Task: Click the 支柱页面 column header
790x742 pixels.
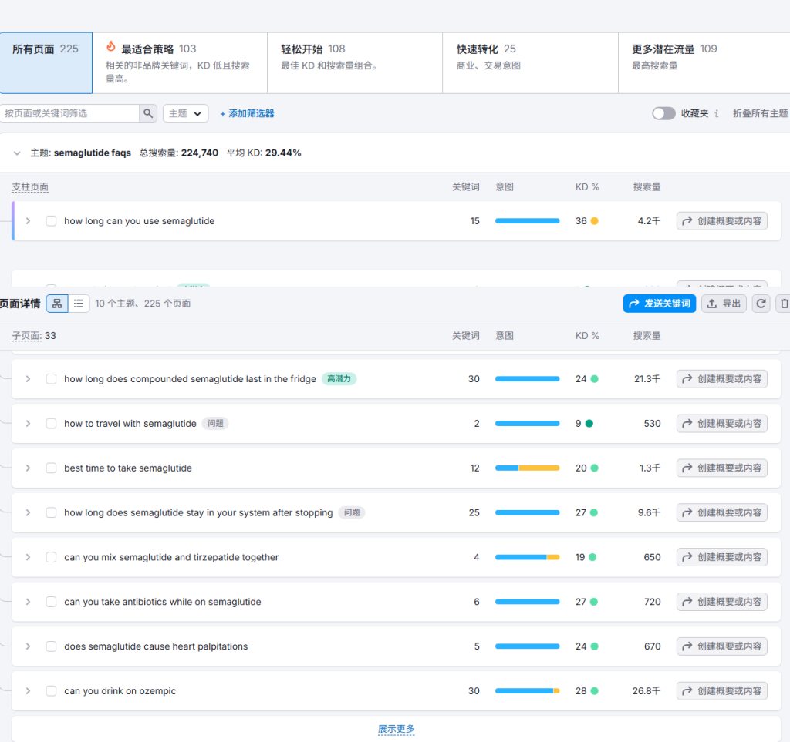Action: coord(30,187)
